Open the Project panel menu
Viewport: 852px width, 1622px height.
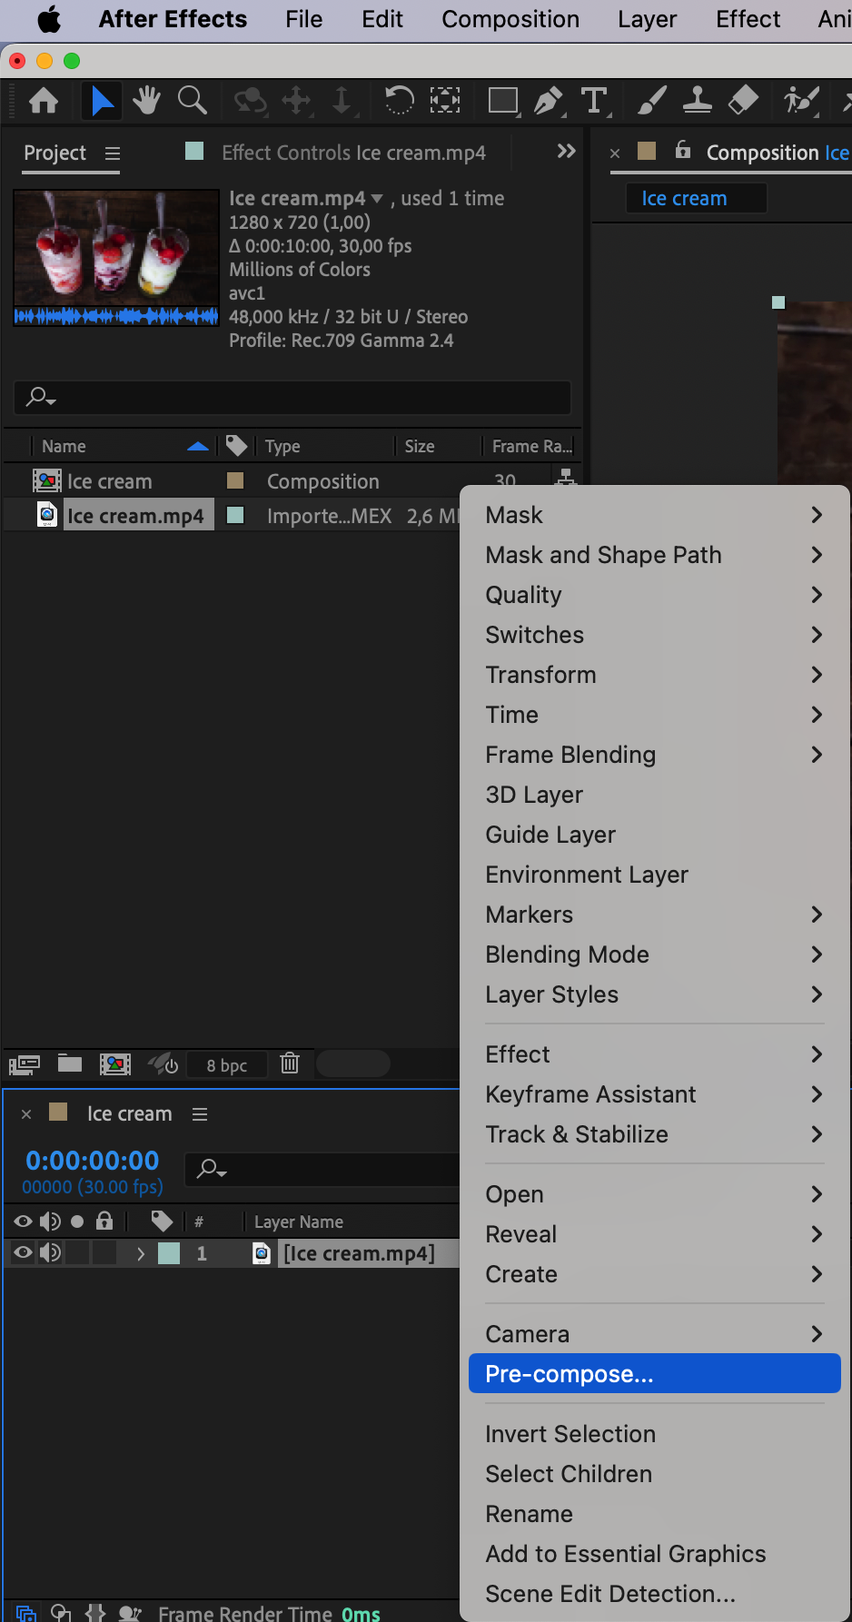pos(113,153)
